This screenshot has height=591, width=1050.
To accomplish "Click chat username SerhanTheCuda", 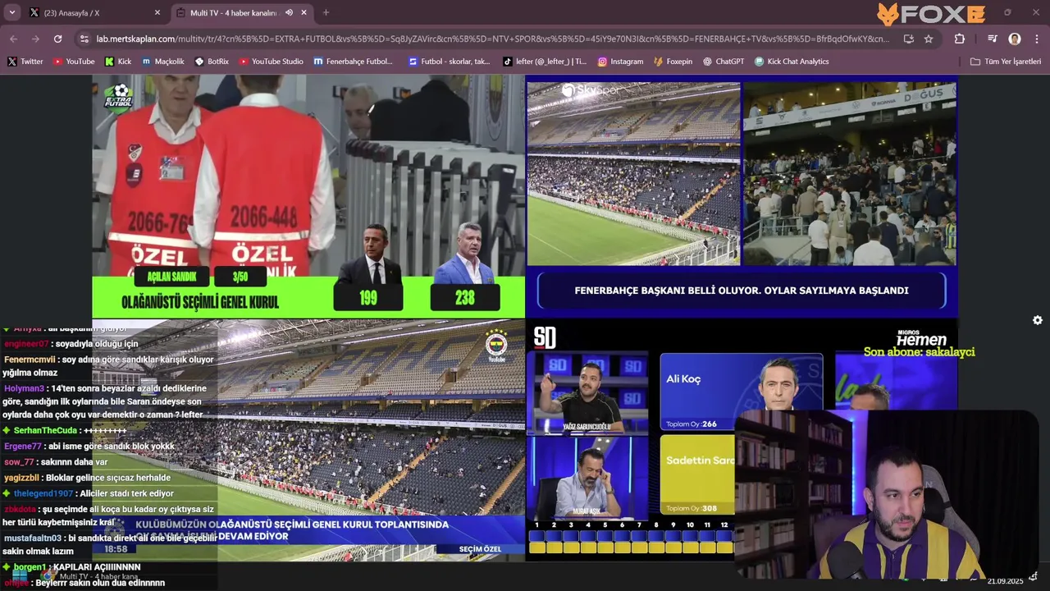I will click(45, 430).
